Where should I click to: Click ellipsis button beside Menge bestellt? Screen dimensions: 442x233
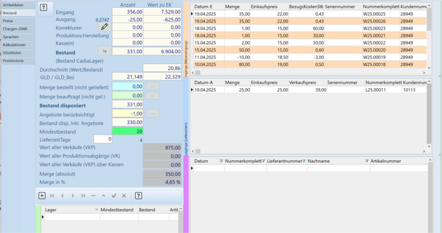click(x=153, y=86)
